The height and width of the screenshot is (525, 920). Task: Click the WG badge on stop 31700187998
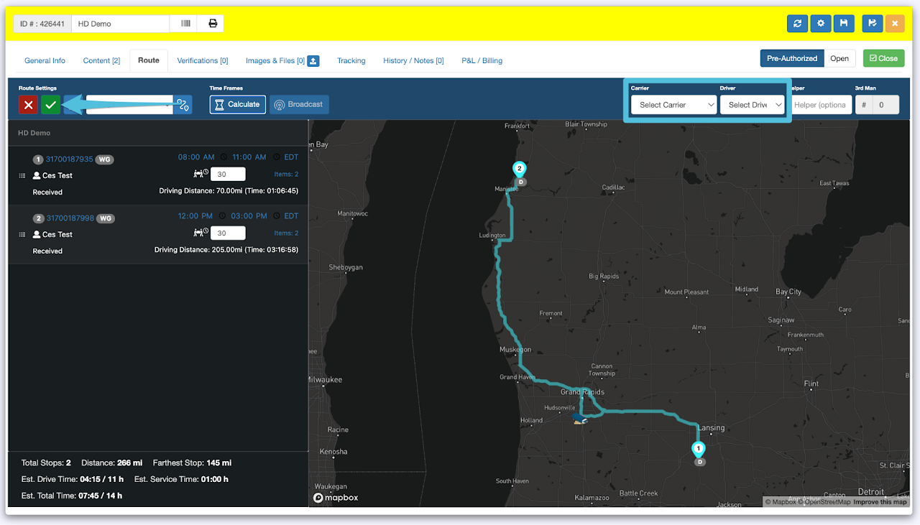105,218
